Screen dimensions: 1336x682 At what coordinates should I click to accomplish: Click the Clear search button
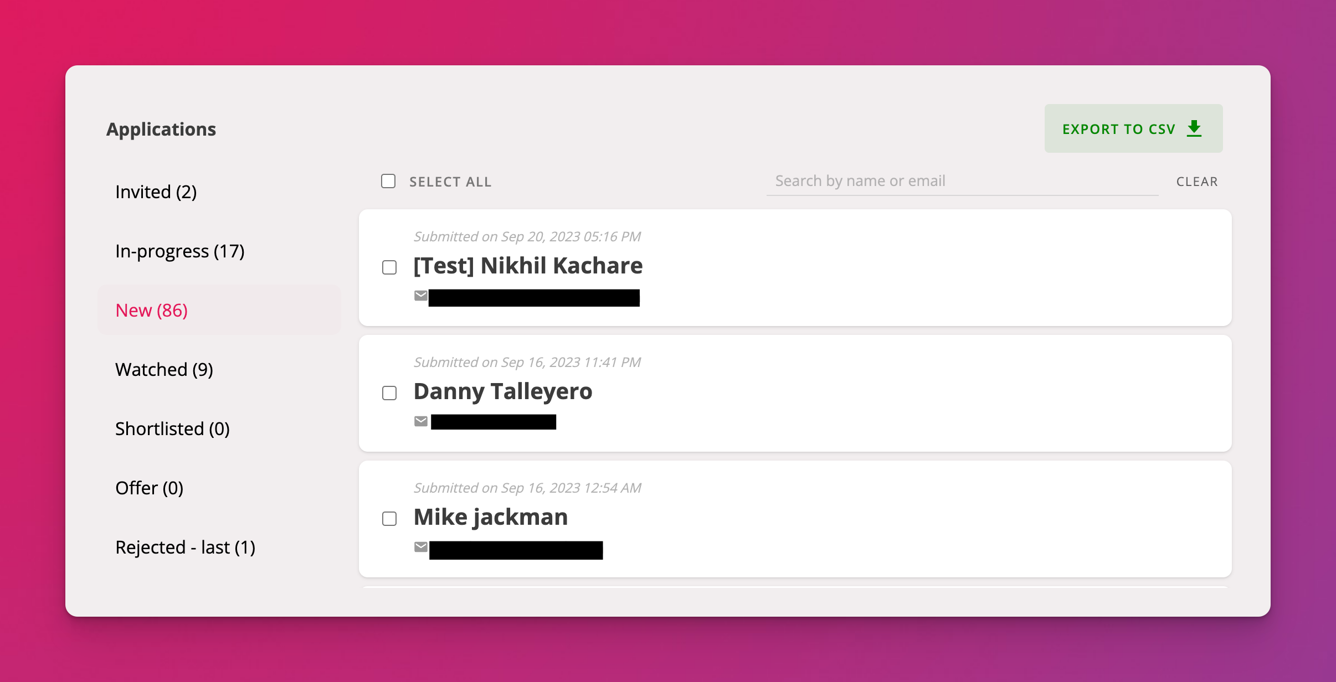pyautogui.click(x=1197, y=182)
